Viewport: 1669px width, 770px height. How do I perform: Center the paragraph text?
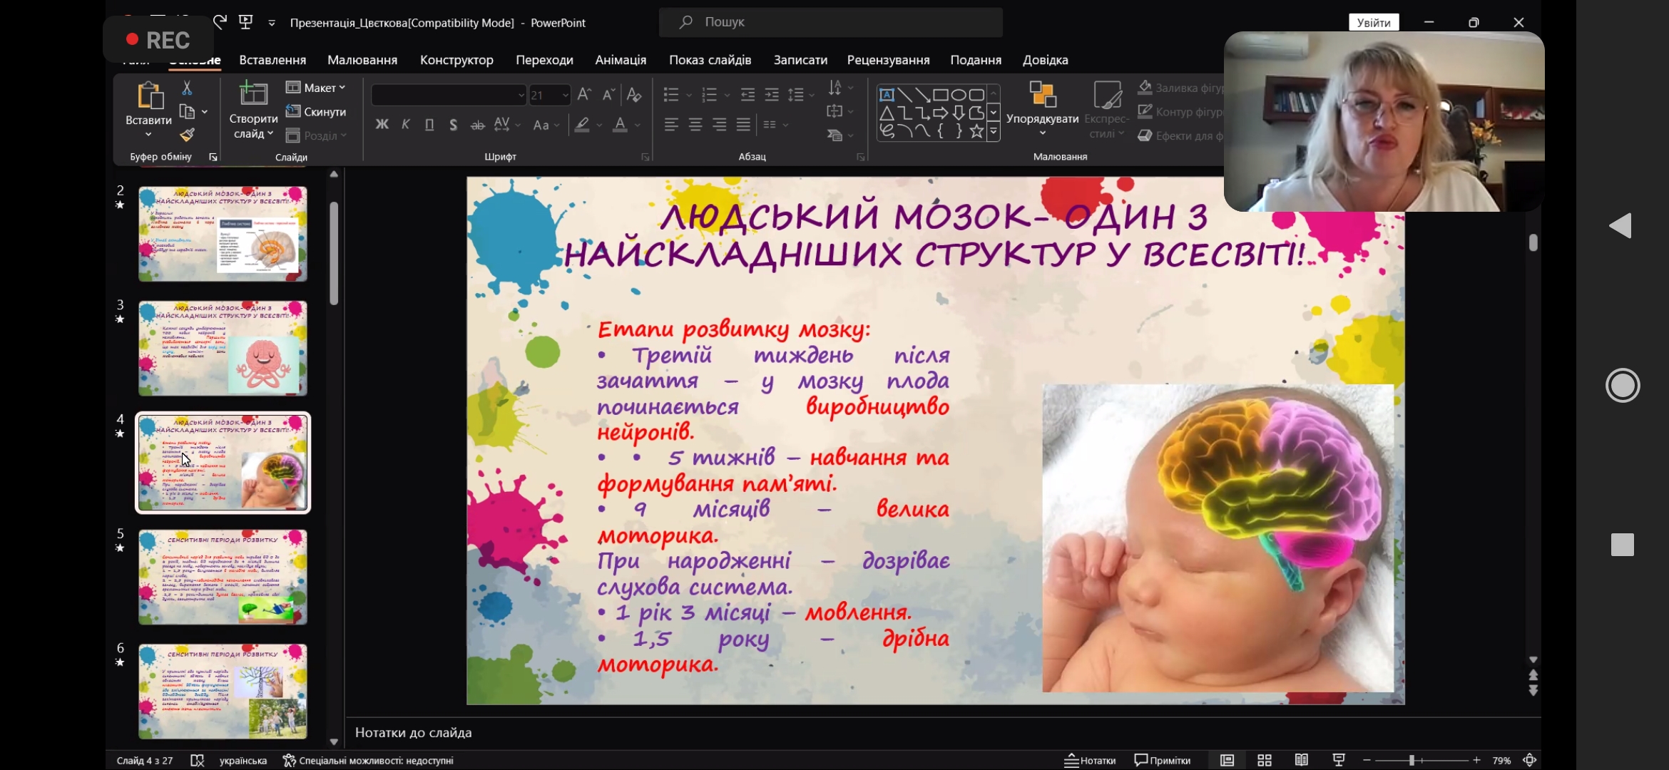[x=695, y=125]
